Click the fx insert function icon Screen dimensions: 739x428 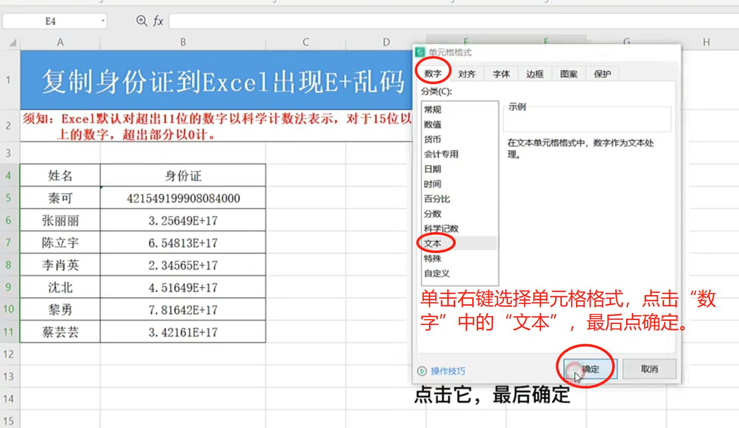158,21
